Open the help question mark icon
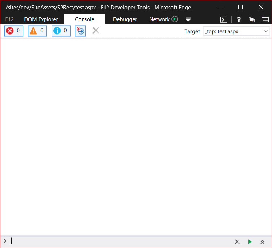 (x=239, y=19)
